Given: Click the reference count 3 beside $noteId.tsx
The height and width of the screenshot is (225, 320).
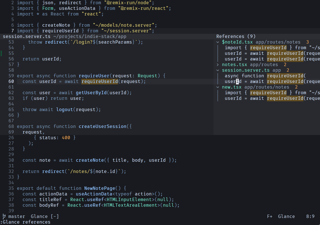Looking at the screenshot, I should click(x=307, y=42).
